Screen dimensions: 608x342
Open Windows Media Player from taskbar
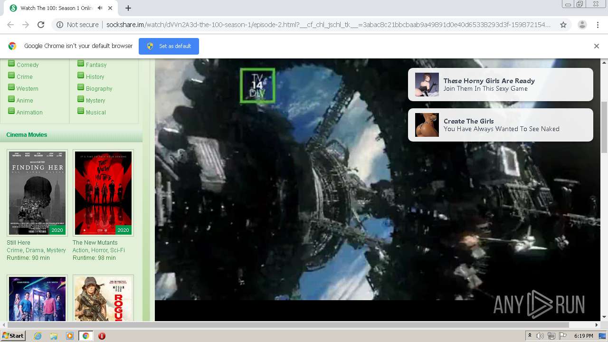point(70,336)
